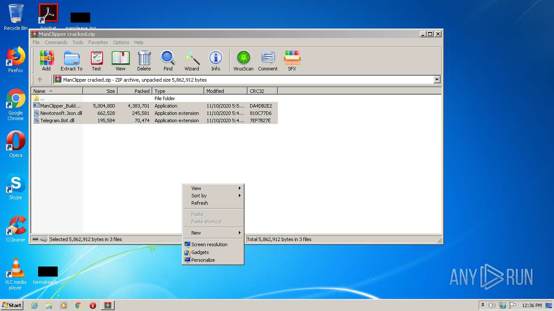This screenshot has width=554, height=311.
Task: Click Opera icon in taskbar
Action: [x=93, y=305]
